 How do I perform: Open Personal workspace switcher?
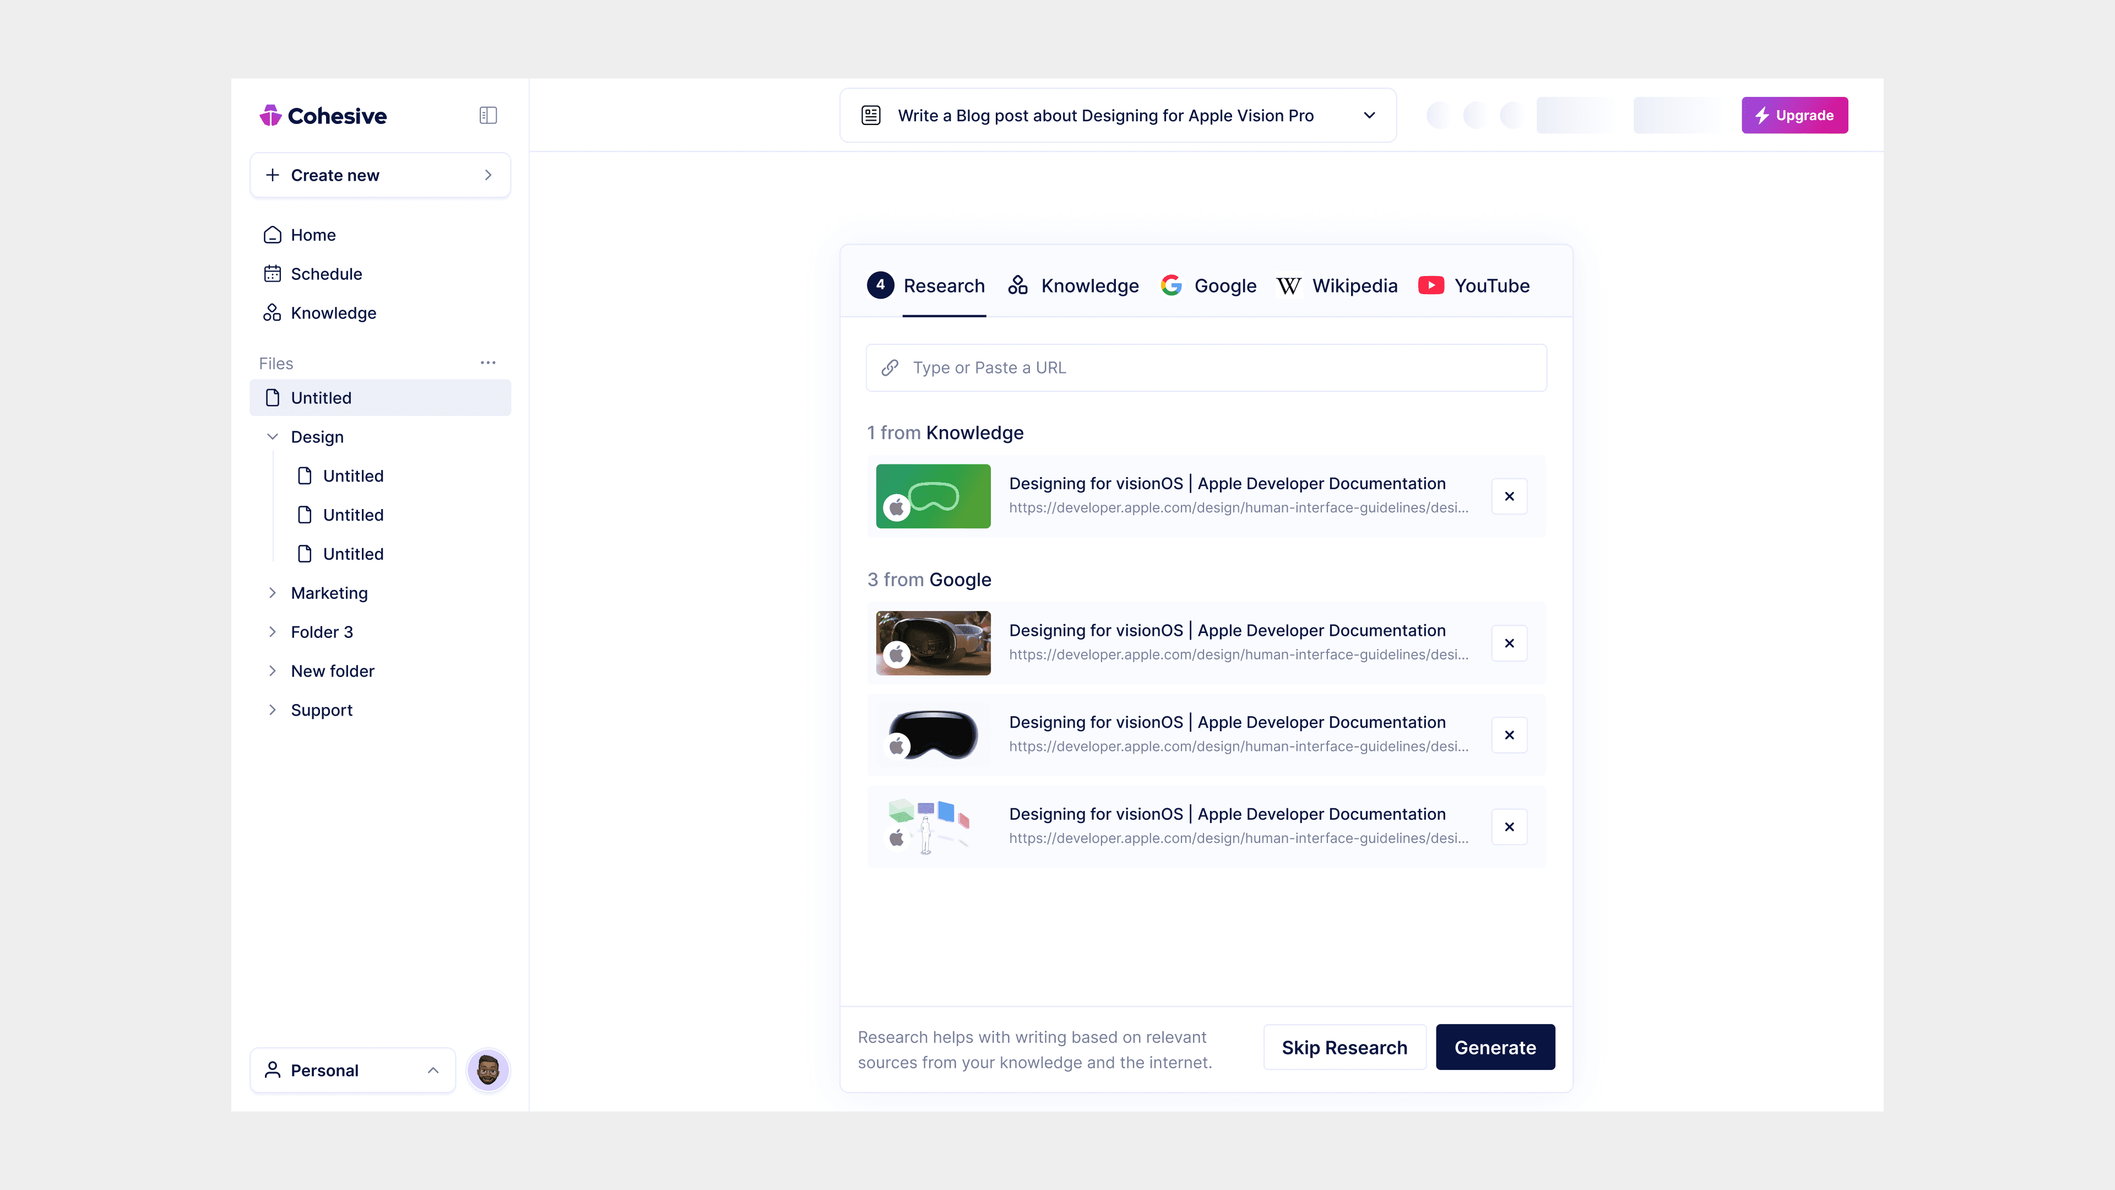click(x=352, y=1070)
